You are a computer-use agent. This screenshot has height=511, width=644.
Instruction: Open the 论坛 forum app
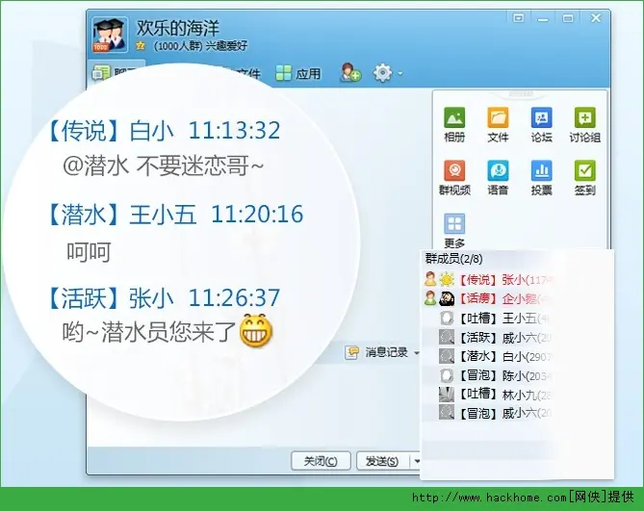pos(541,124)
